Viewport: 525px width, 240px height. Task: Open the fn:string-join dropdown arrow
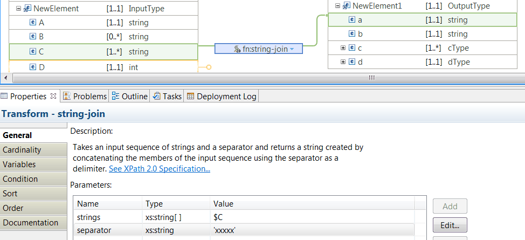[292, 49]
